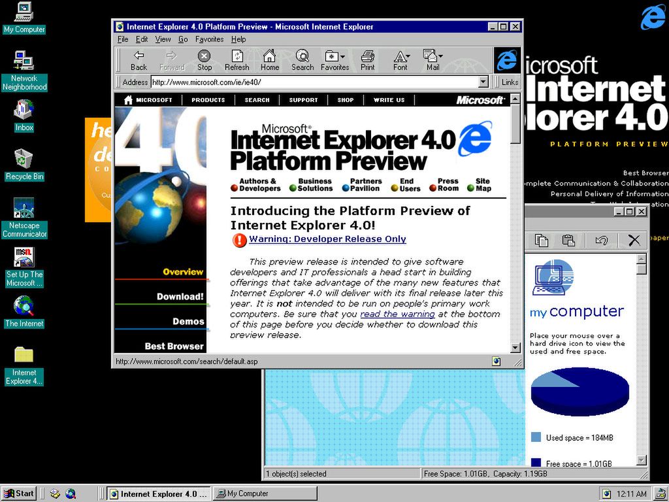Open the View menu
The image size is (669, 502).
[x=163, y=39]
